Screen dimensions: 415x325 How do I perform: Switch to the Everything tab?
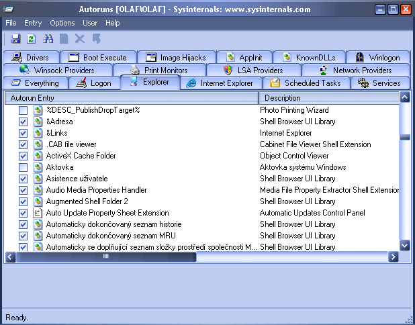36,83
